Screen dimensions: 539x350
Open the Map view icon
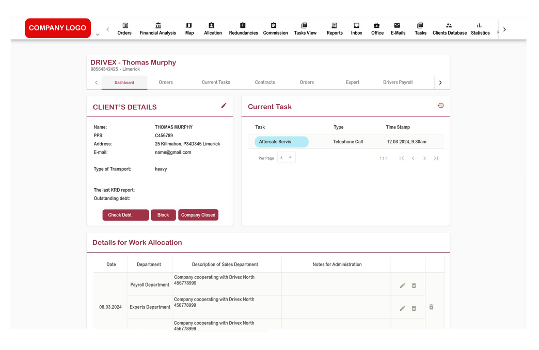[189, 26]
